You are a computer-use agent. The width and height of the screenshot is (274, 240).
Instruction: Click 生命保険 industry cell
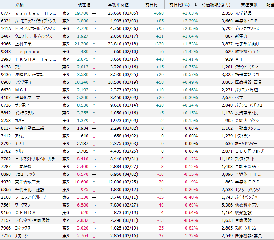(243, 220)
